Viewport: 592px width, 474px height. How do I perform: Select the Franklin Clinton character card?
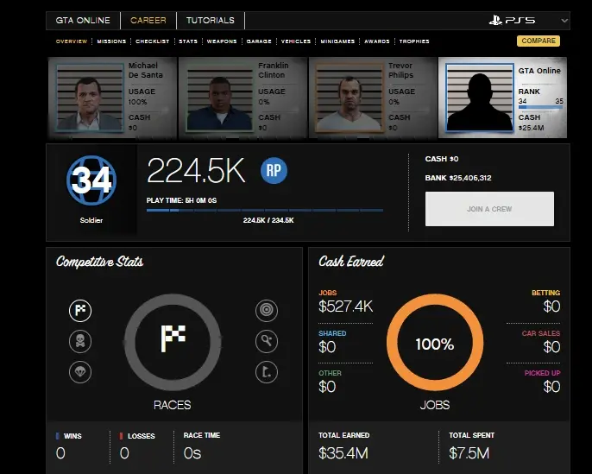[242, 98]
